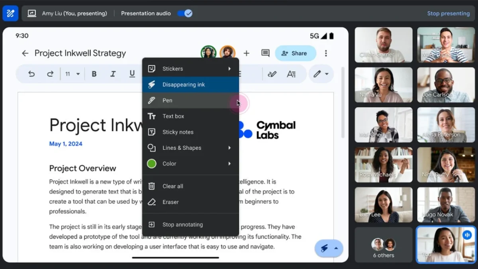The image size is (478, 269).
Task: Open the font size 11 dropdown
Action: (x=72, y=74)
